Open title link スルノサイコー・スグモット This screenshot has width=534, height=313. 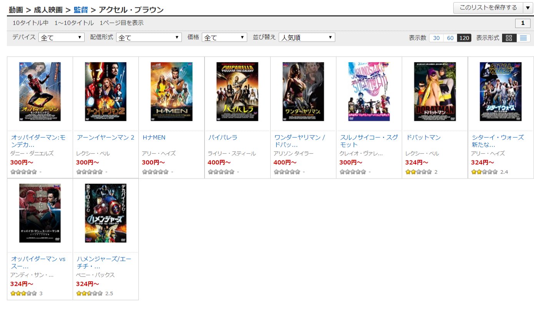click(x=369, y=141)
